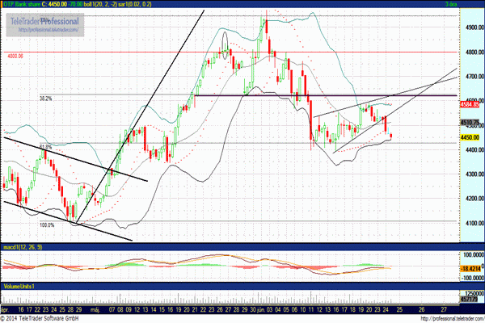
Task: Click the jún. month marker on date axis
Action: point(261,309)
